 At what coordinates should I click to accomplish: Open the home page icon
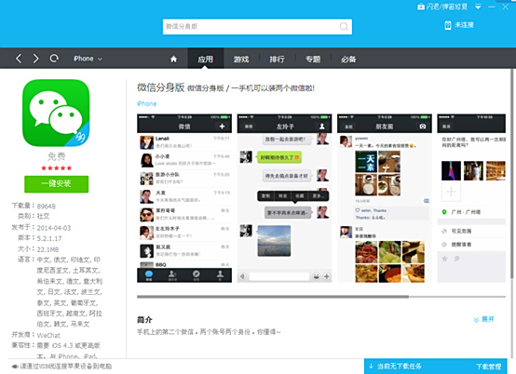(x=173, y=59)
